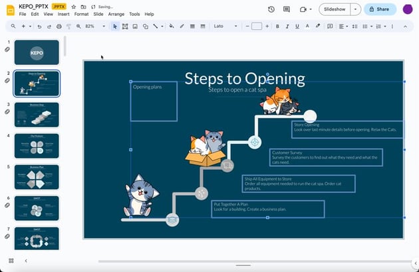This screenshot has height=272, width=419.
Task: Star the KEPO_PPTX document
Action: coord(74,6)
